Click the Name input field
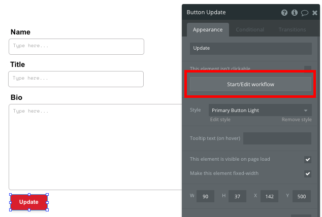Image resolution: width=322 pixels, height=217 pixels. click(76, 47)
